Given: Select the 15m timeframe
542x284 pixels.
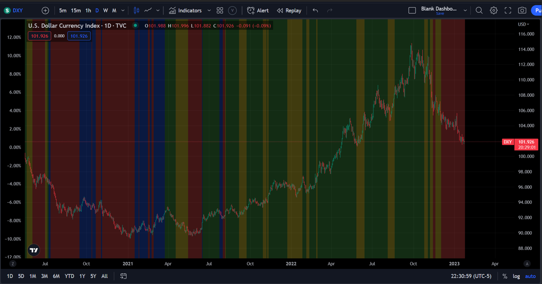Looking at the screenshot, I should click(x=76, y=10).
